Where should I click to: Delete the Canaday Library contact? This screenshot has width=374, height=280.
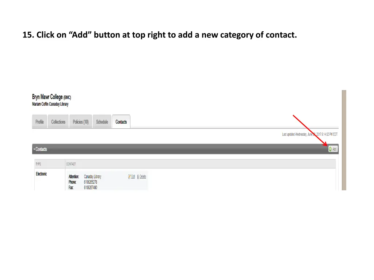(x=141, y=176)
